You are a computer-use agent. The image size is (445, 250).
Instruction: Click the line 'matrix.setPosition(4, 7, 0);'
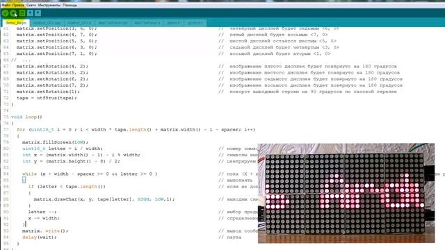click(x=56, y=35)
